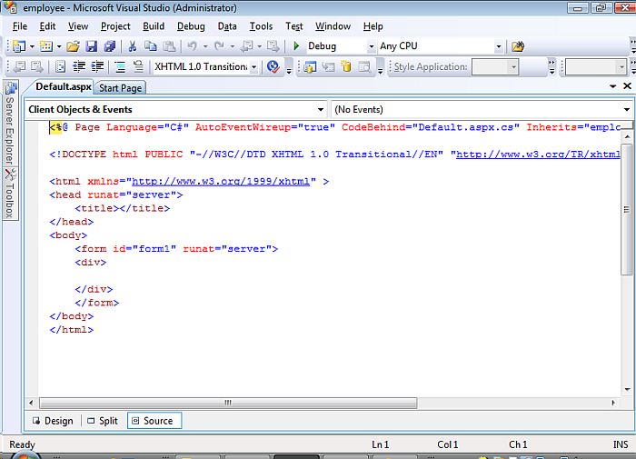Switch to Split view
The image size is (636, 459).
point(102,421)
